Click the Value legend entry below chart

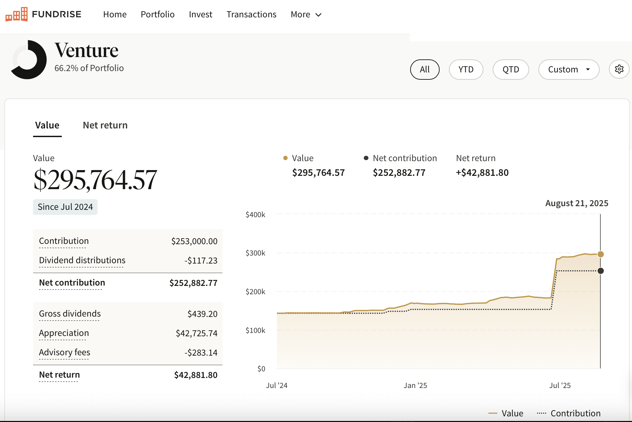tap(505, 413)
